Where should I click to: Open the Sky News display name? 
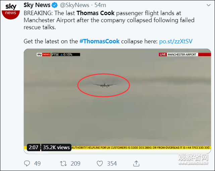pyautogui.click(x=37, y=5)
